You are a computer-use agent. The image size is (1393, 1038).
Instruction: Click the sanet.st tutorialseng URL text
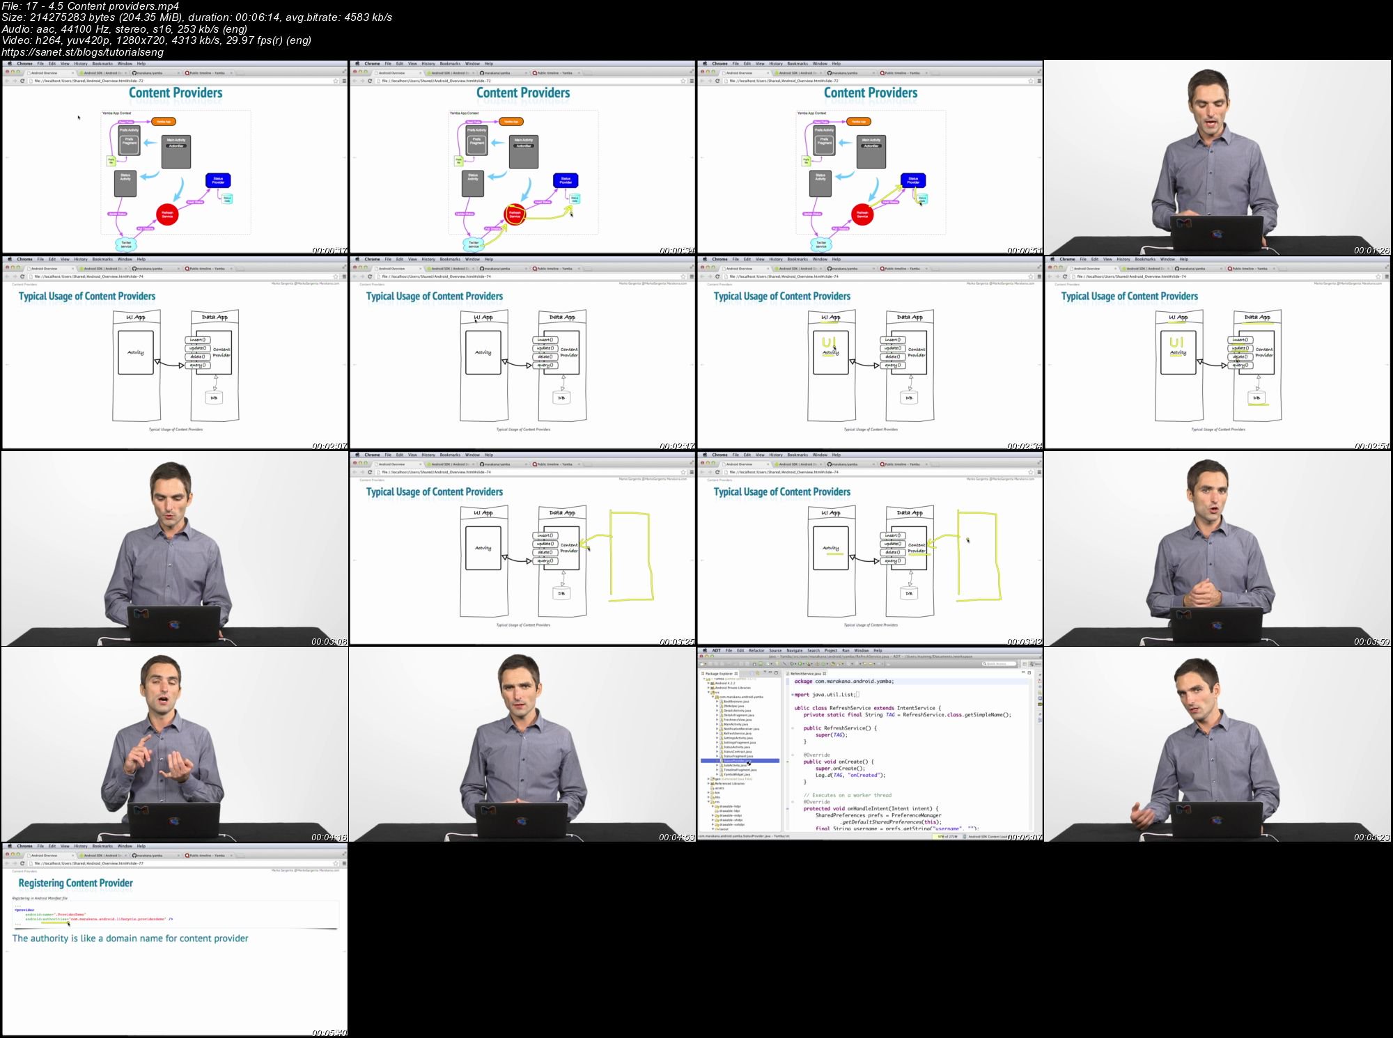83,52
